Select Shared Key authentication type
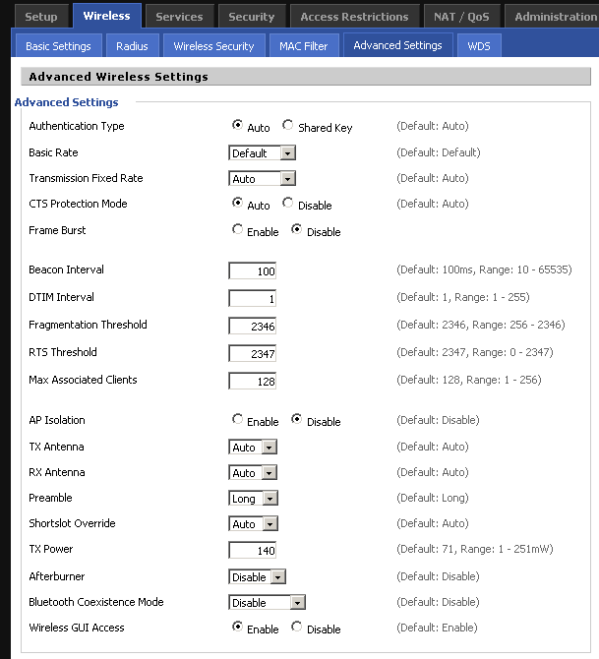The image size is (599, 659). tap(287, 125)
